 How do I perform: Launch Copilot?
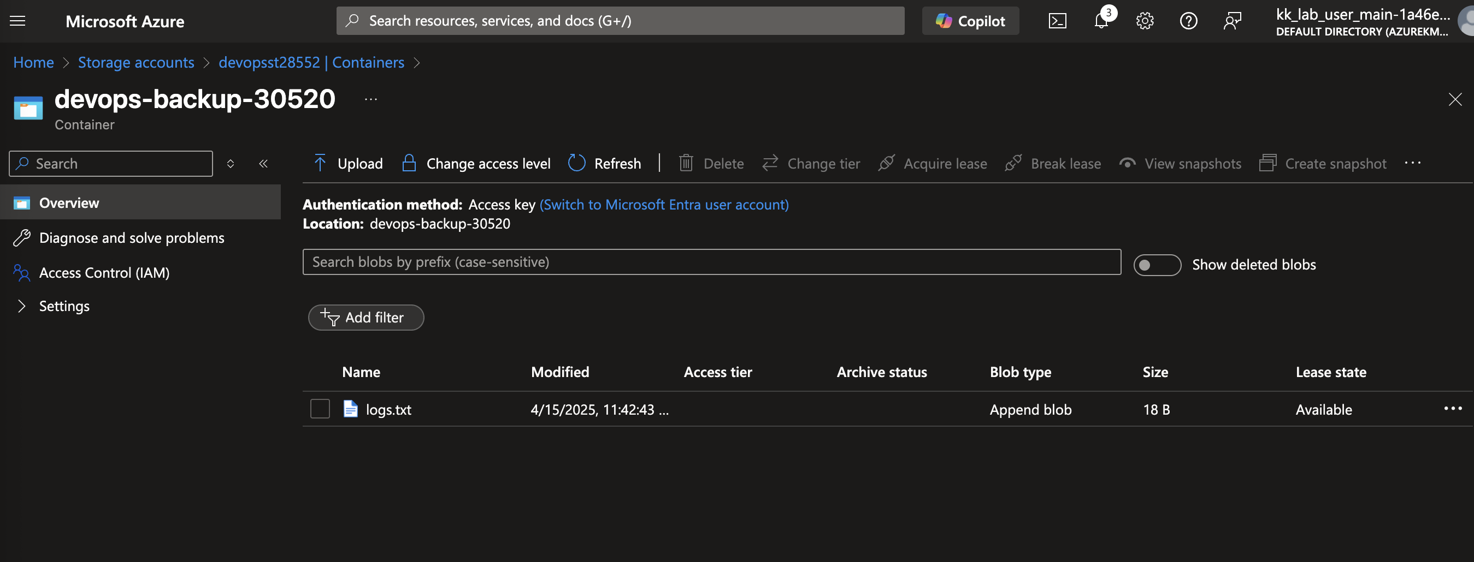pos(970,21)
